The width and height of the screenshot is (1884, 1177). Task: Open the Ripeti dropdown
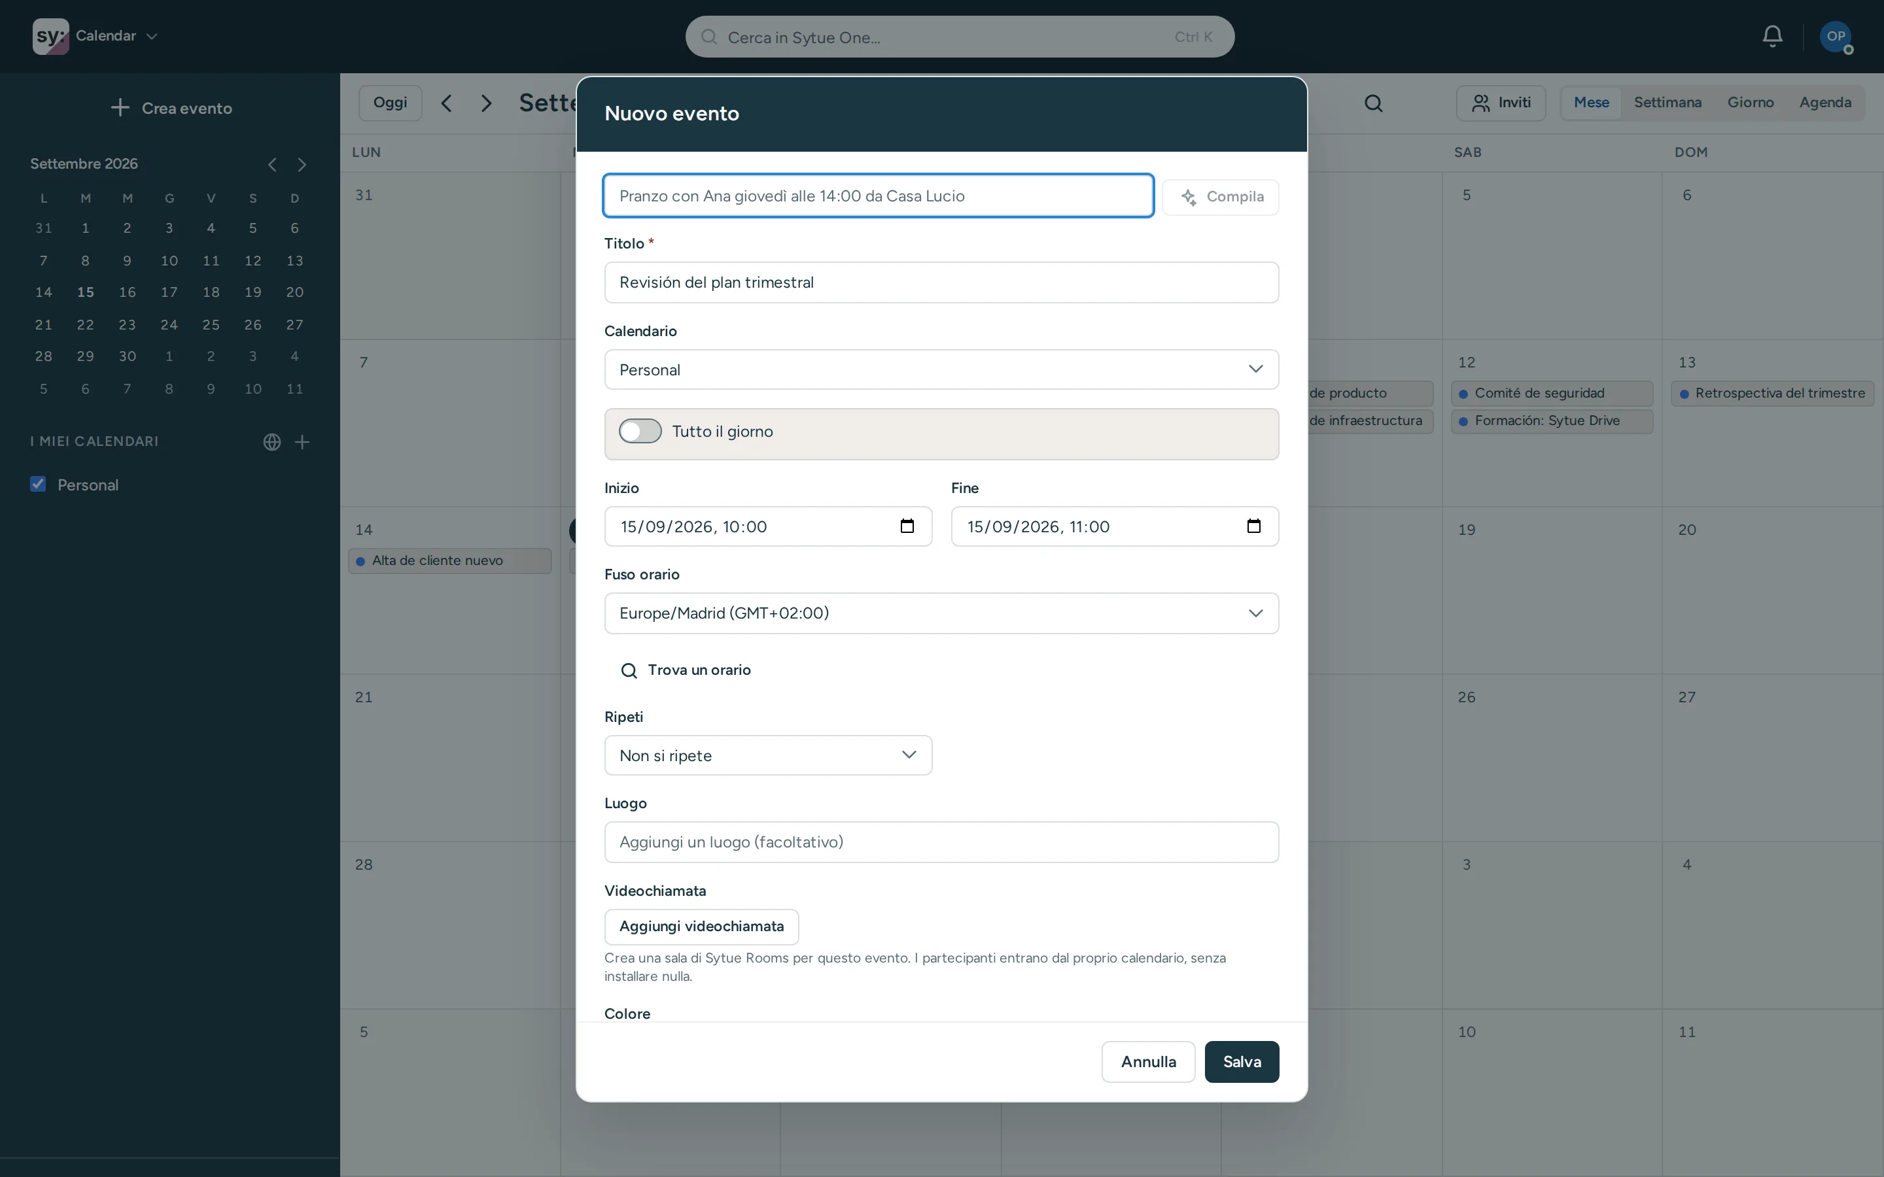click(x=767, y=755)
